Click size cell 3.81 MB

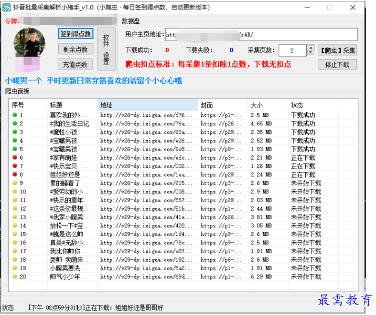tap(261, 217)
